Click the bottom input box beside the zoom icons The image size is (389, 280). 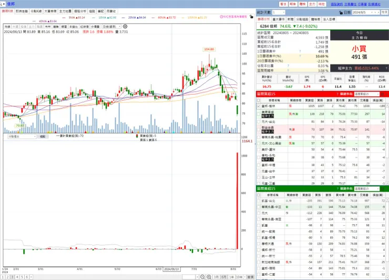189,277
